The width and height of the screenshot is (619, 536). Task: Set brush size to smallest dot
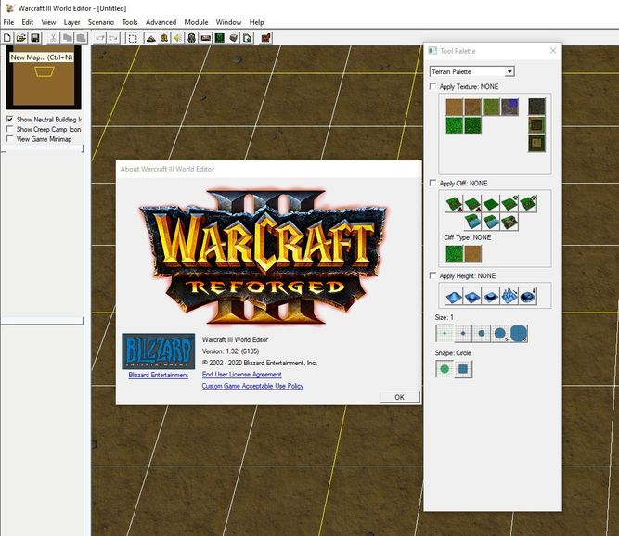[x=445, y=333]
